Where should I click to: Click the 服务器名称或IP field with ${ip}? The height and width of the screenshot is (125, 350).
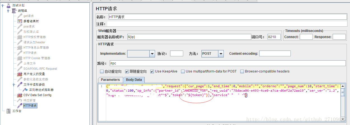pos(189,37)
